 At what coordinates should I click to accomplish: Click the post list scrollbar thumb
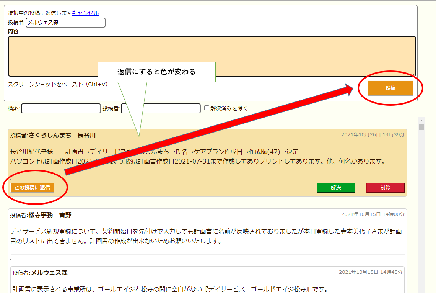tap(421, 128)
